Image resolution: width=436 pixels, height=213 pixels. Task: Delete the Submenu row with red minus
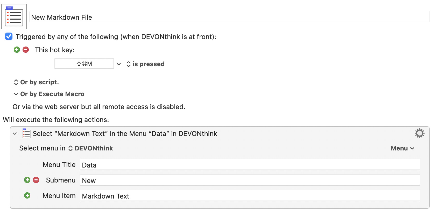(x=36, y=180)
